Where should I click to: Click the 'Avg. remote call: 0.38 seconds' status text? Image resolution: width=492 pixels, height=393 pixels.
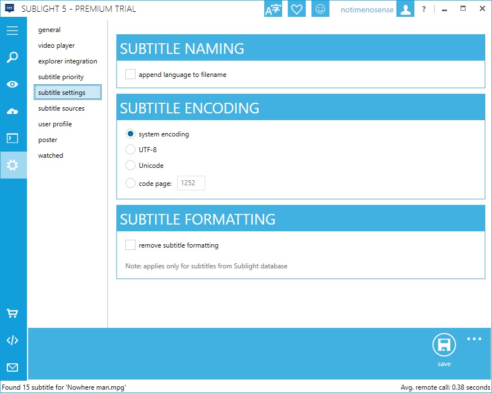click(445, 387)
